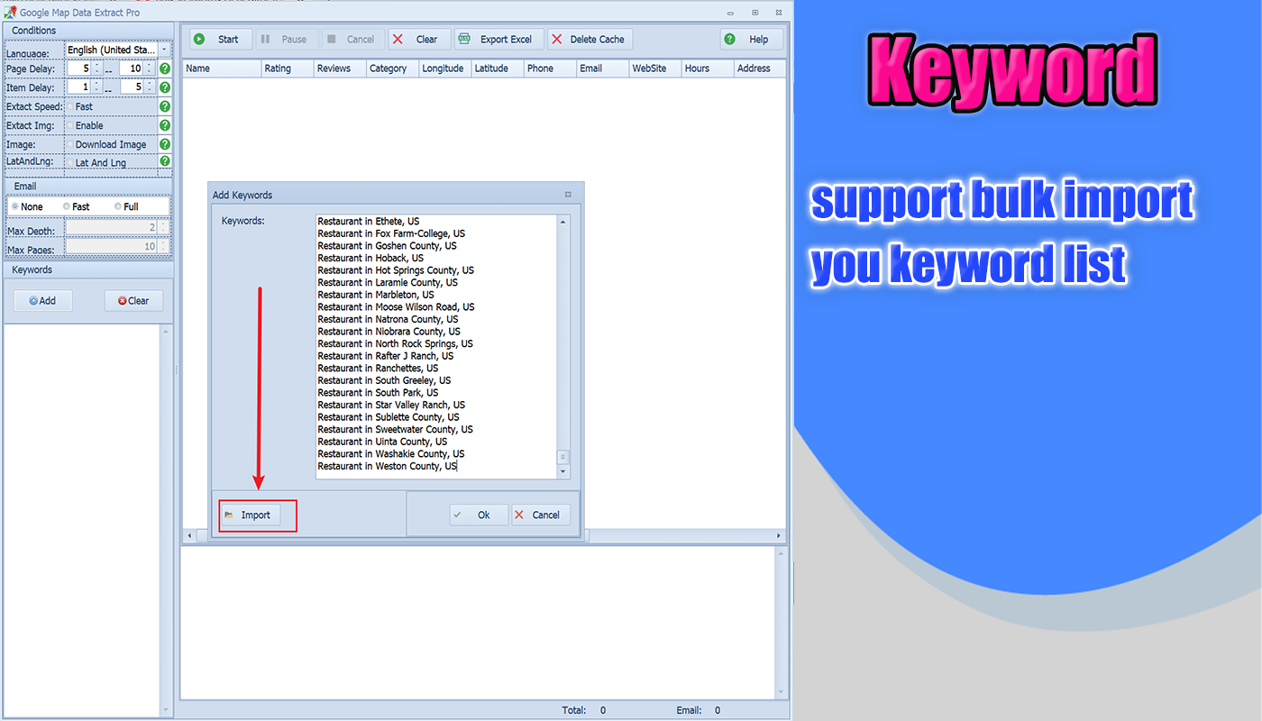1262x721 pixels.
Task: Click the Phone column header
Action: point(550,68)
